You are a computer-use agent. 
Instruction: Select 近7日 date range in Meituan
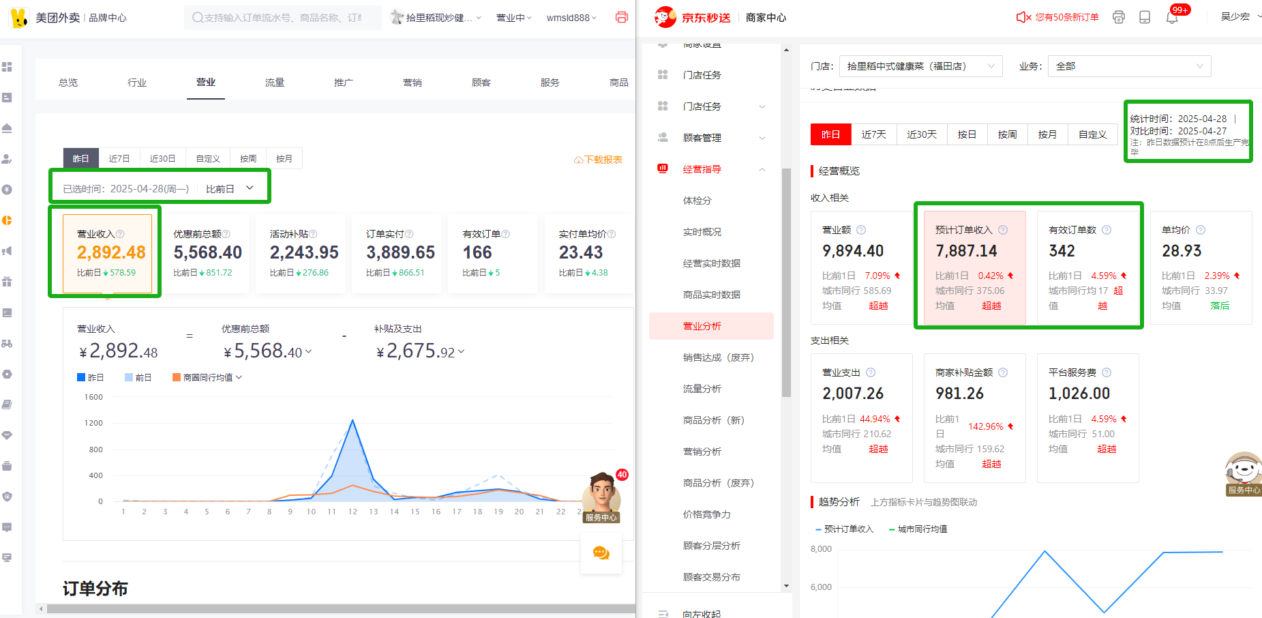pos(119,158)
